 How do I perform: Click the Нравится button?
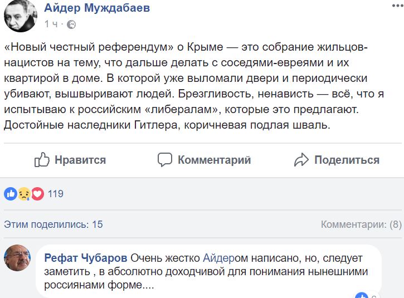click(x=70, y=160)
